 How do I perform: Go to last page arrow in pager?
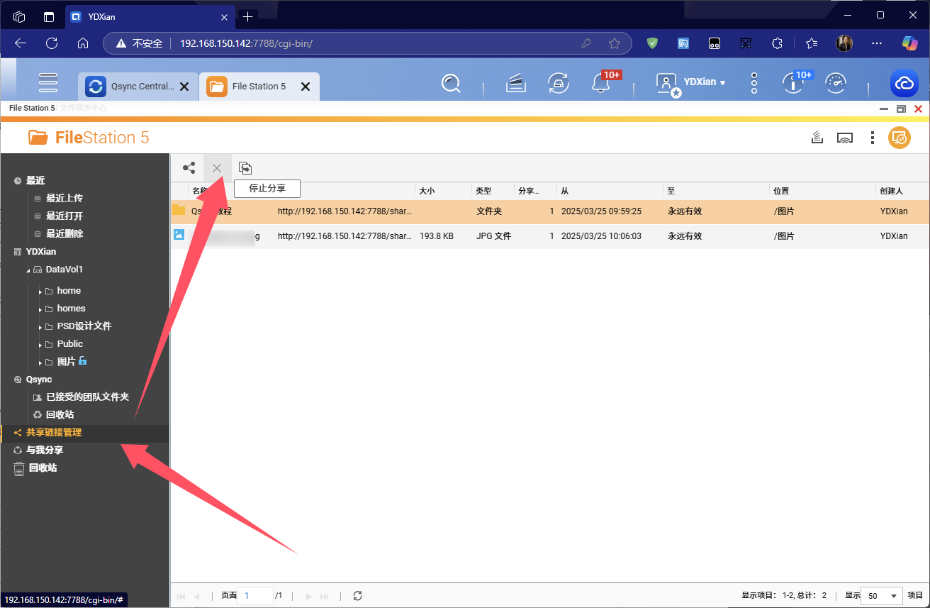[325, 597]
